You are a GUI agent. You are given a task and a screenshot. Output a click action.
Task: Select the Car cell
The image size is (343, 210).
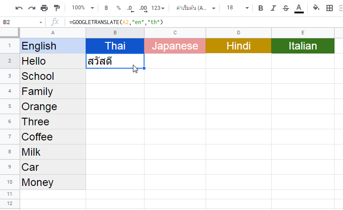pos(53,167)
